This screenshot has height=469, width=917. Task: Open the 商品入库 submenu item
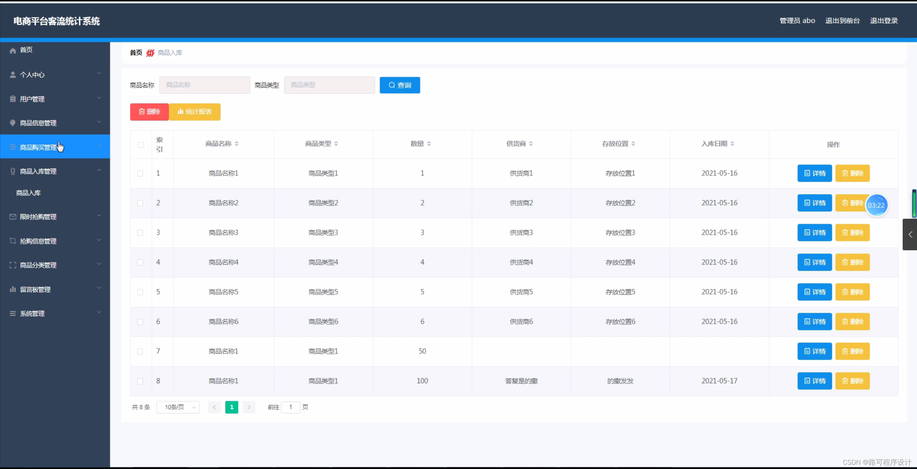tap(29, 193)
